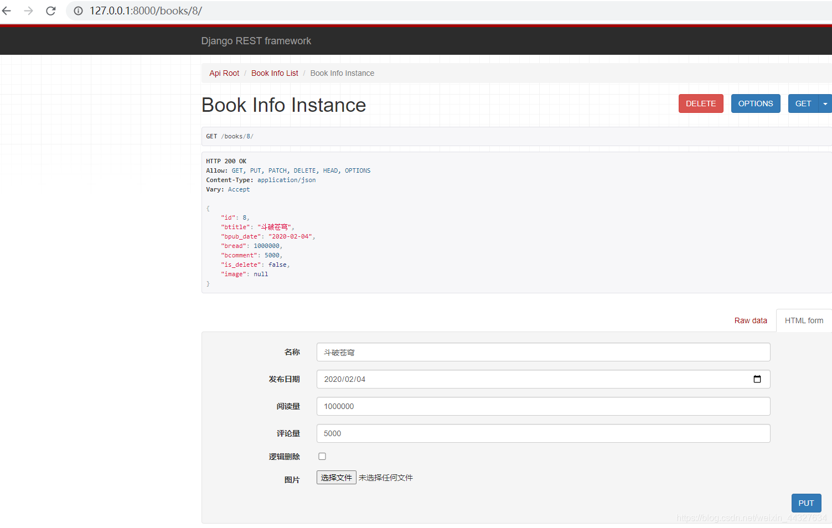This screenshot has height=528, width=832.
Task: Click the "btitle" JSON line
Action: (257, 227)
